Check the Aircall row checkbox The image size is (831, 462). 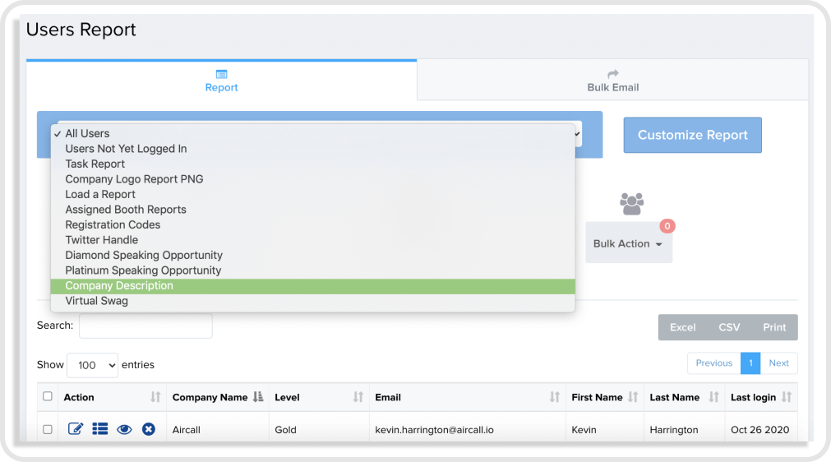pyautogui.click(x=48, y=429)
